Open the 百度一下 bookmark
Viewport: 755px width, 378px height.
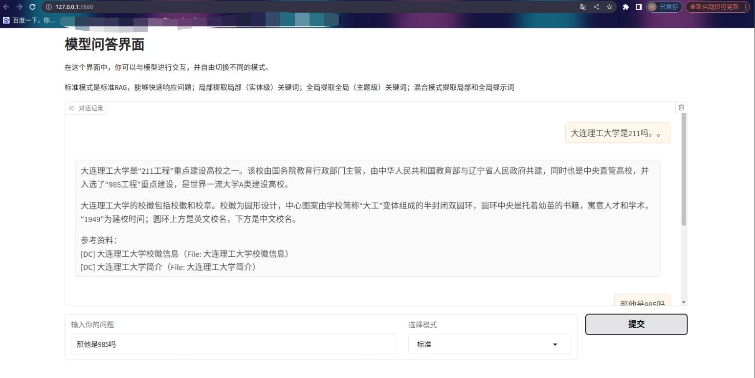click(x=29, y=21)
